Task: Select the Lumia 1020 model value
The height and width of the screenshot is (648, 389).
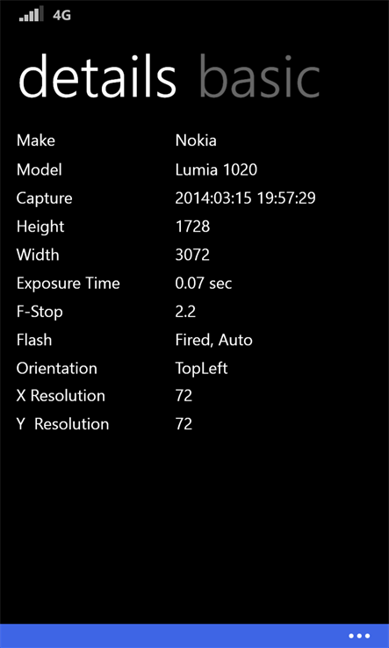Action: tap(216, 169)
